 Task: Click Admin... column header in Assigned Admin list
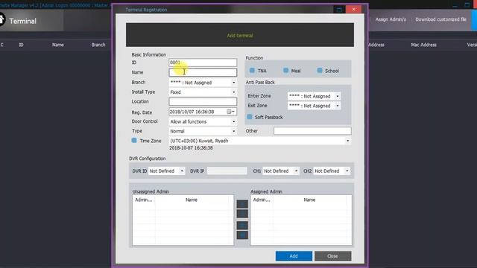click(x=262, y=200)
